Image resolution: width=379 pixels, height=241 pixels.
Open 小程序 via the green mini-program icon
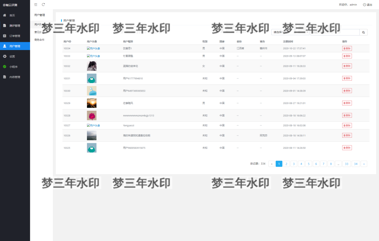(x=4, y=67)
